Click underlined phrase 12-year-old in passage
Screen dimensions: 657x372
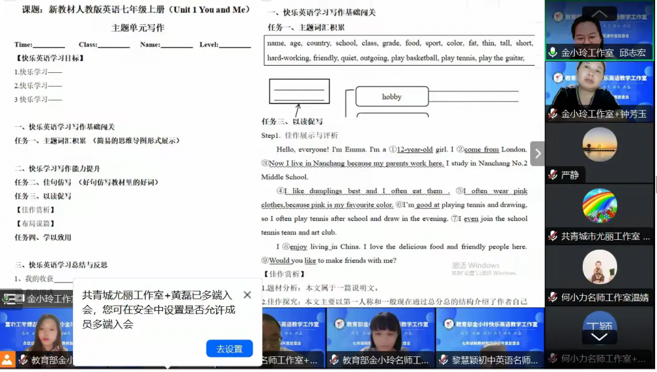[415, 149]
